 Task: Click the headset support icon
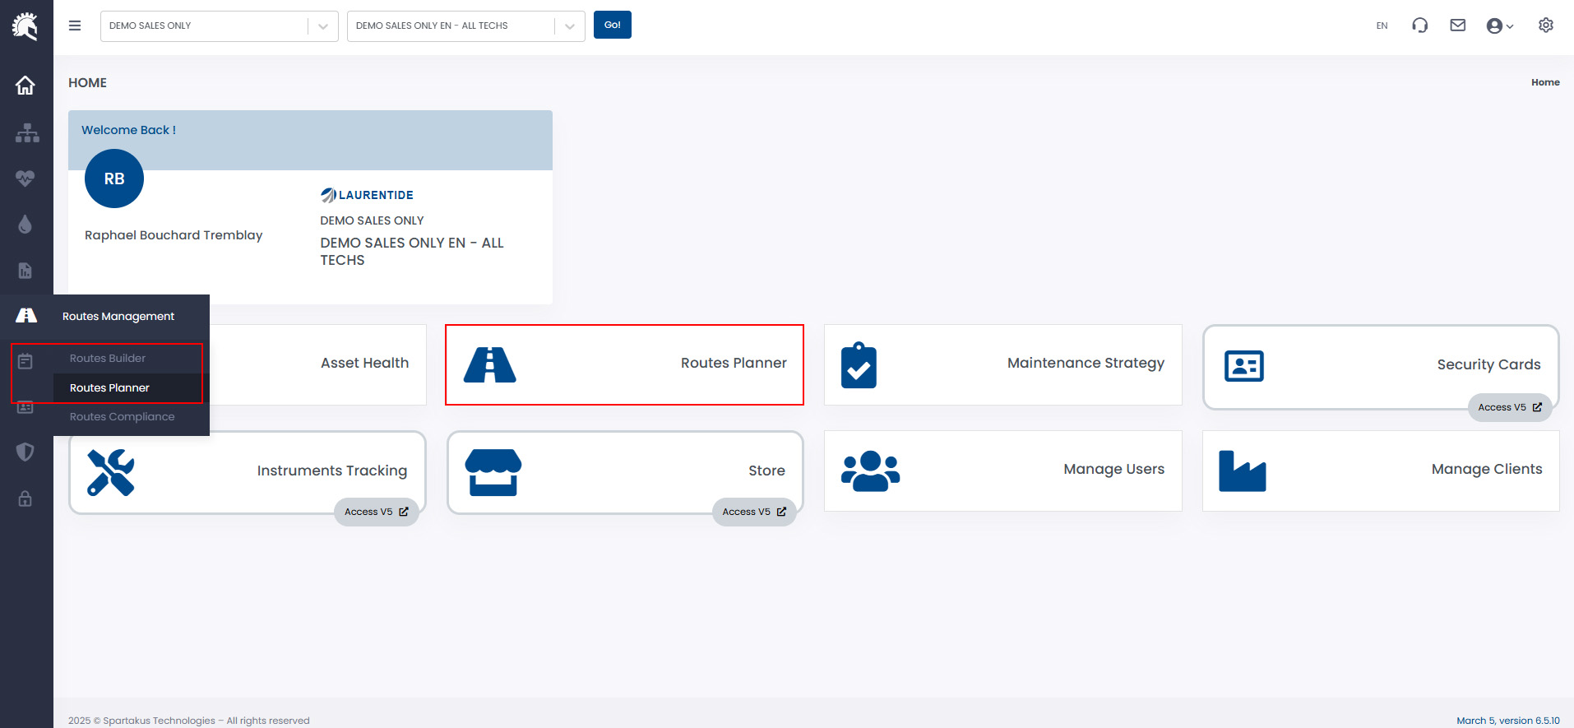tap(1419, 26)
